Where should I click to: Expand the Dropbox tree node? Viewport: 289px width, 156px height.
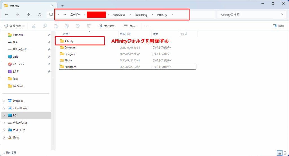(x=4, y=101)
